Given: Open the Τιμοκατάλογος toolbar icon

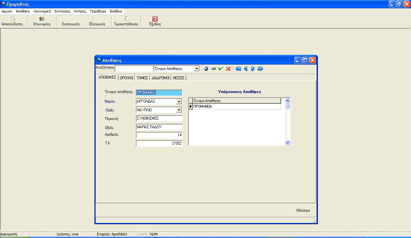Looking at the screenshot, I should click(126, 19).
